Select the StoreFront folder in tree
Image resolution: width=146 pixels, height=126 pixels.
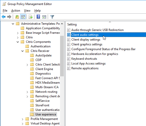tap(42, 105)
